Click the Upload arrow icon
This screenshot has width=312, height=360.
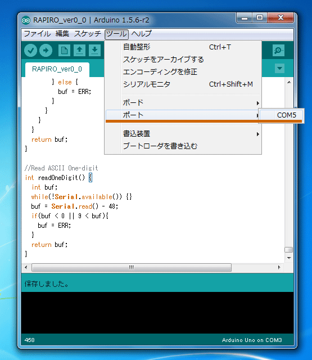tap(46, 50)
